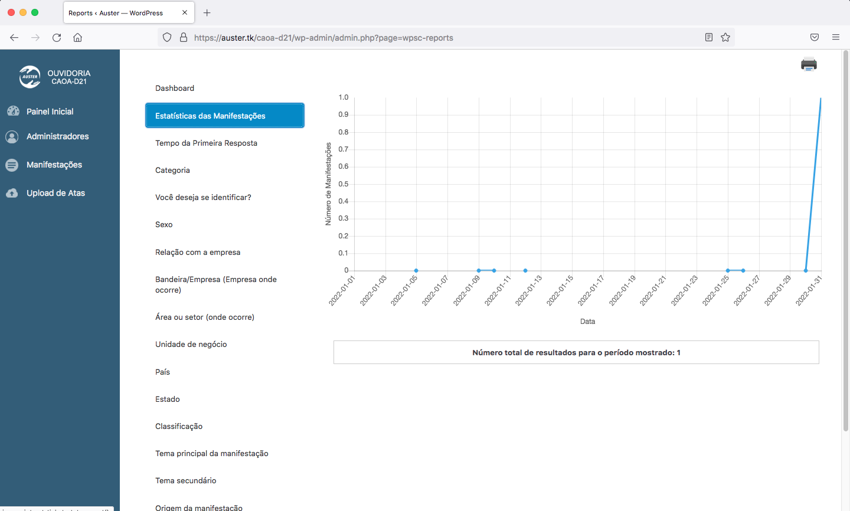This screenshot has height=511, width=850.
Task: Click the 2022-01-31 peak data point
Action: (x=820, y=99)
